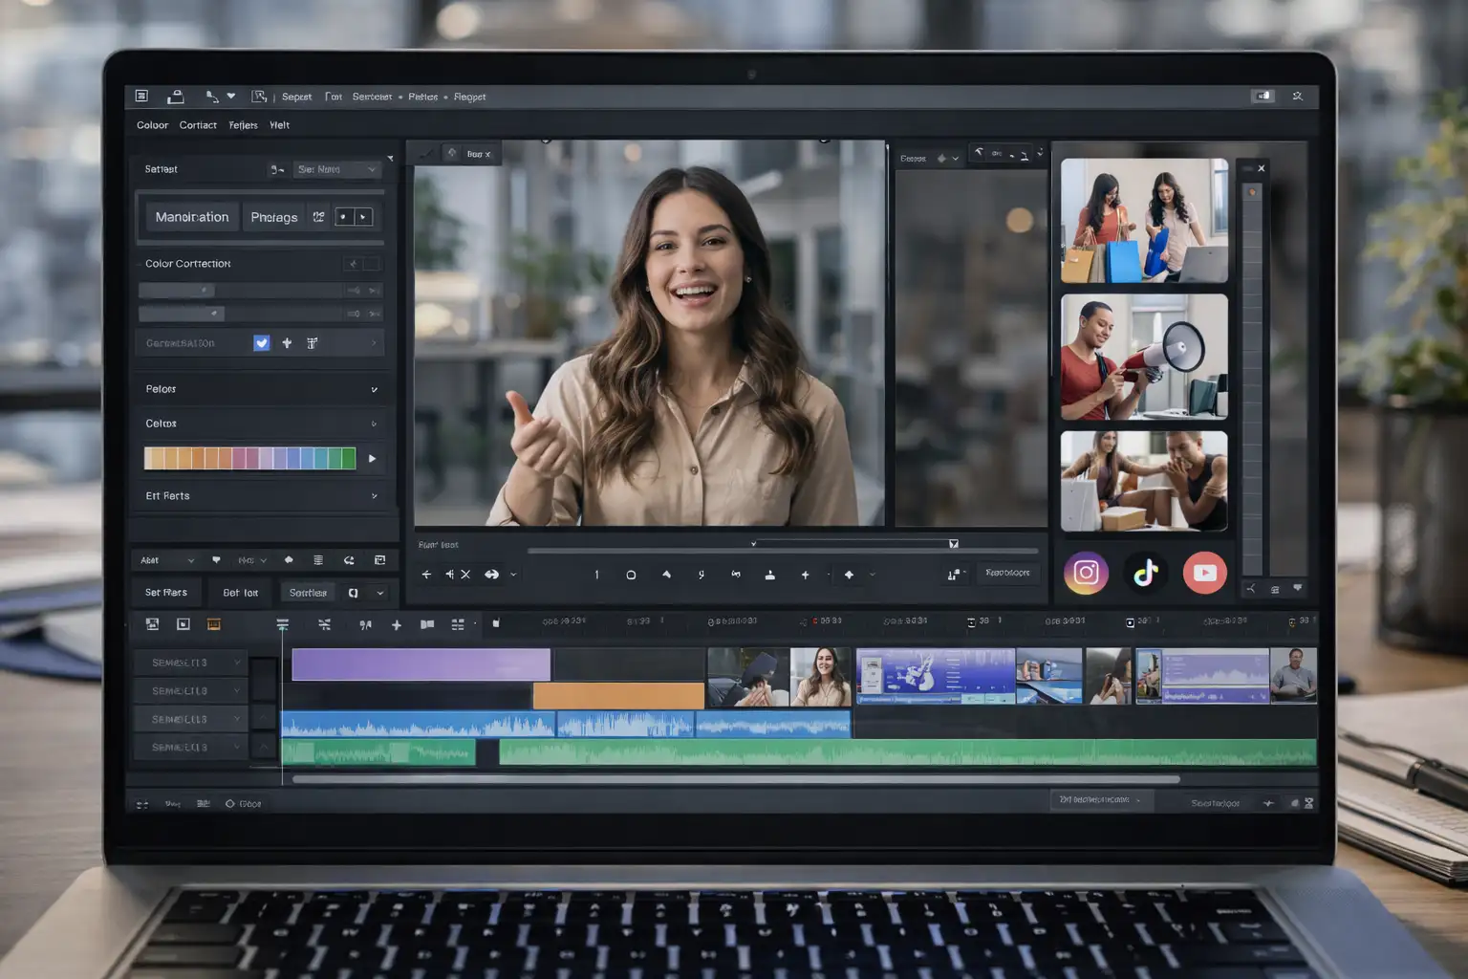
Task: Click the YouTube icon in the social row
Action: point(1205,573)
